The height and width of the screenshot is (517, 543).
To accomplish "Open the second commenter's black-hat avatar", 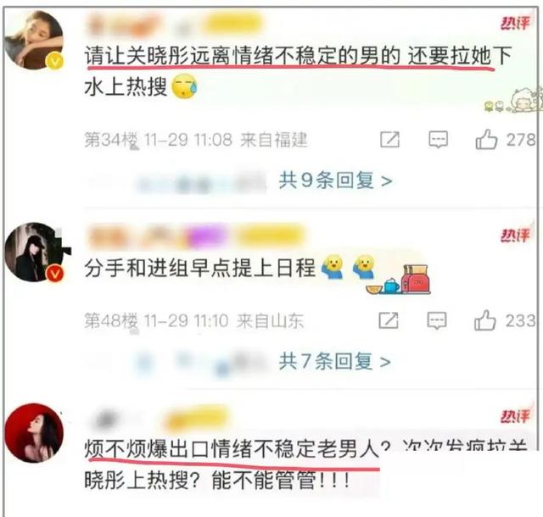I will point(34,253).
